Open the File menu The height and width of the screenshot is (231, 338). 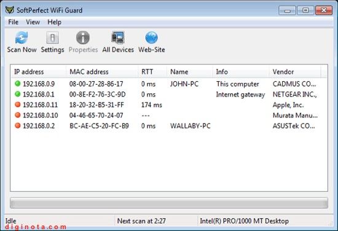(13, 22)
